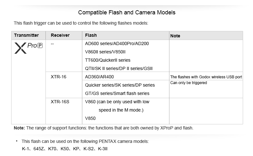The width and height of the screenshot is (253, 156).
Task: Select the Note column header
Action: (x=175, y=36)
